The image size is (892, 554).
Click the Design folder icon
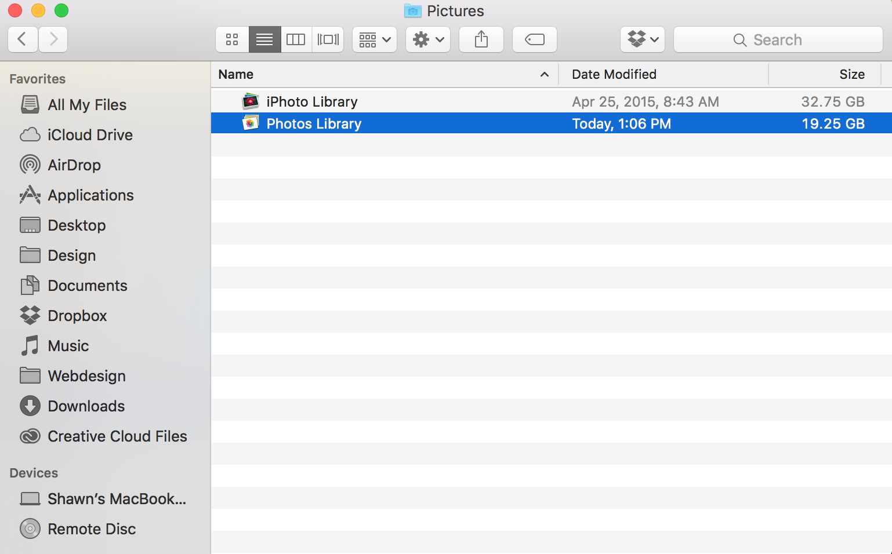click(30, 255)
